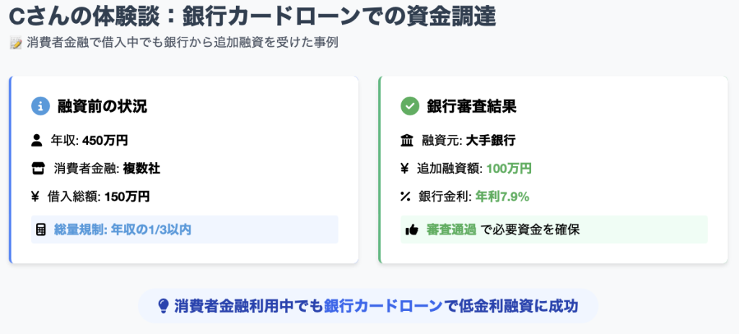Viewport: 739px width, 334px height.
Task: Click the 融資前の状況 card heading
Action: click(102, 106)
